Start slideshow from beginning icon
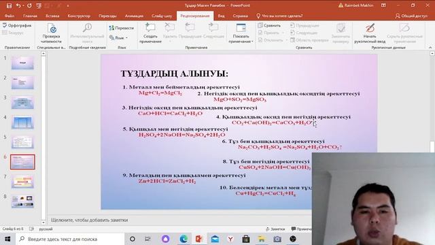The width and height of the screenshot is (435, 245). [x=39, y=5]
